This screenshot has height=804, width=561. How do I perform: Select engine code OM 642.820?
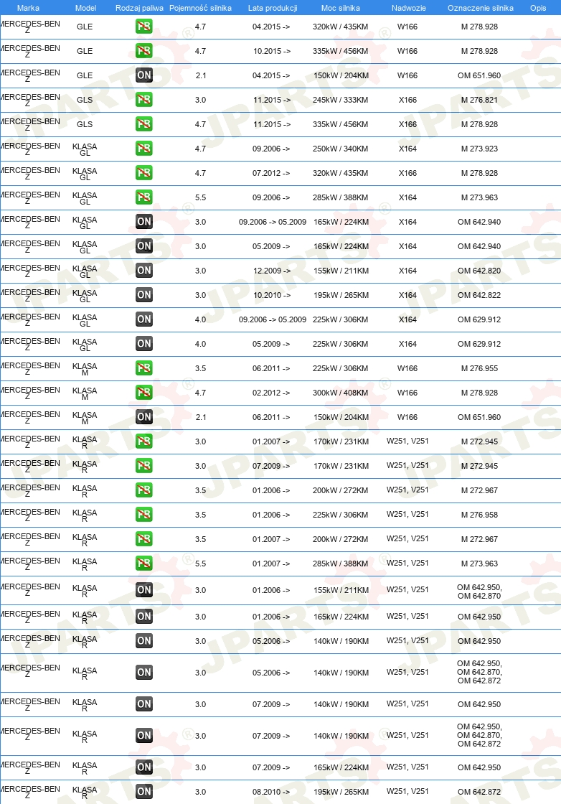point(479,271)
